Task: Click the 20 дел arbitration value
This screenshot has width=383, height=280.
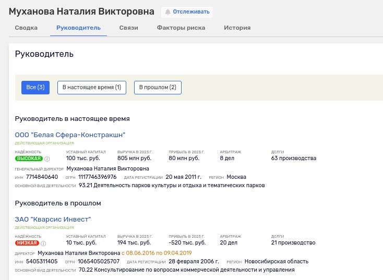Action: 229,242
